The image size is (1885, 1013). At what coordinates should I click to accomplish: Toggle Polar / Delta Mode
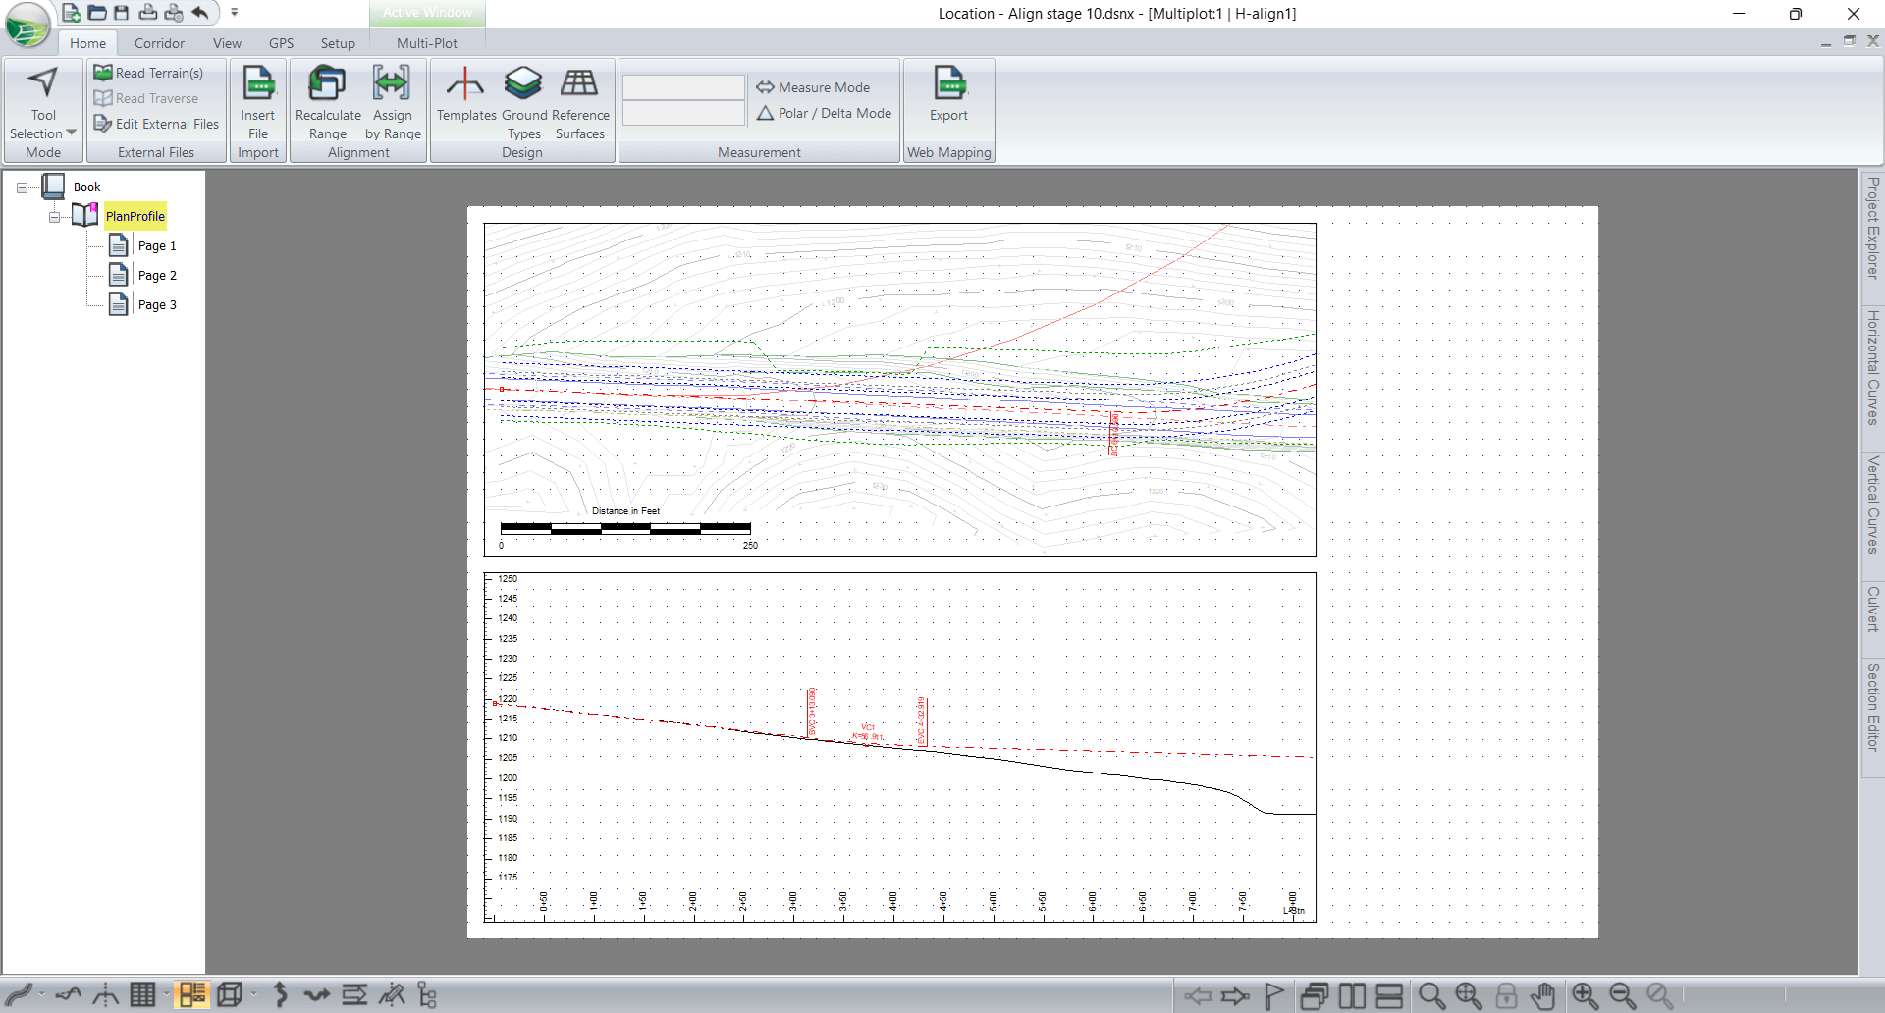tap(824, 113)
